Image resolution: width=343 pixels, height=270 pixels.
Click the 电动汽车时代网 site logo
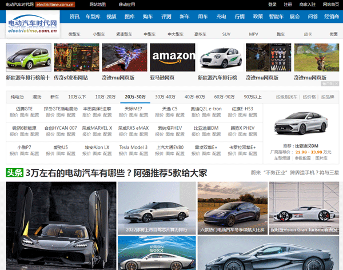33,24
